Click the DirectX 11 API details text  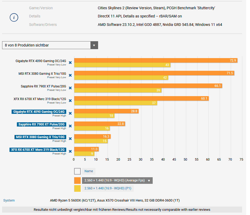140,16
